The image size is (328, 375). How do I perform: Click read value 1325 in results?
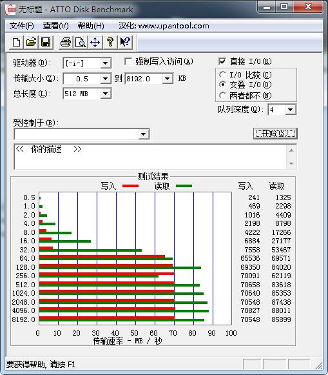coord(283,198)
